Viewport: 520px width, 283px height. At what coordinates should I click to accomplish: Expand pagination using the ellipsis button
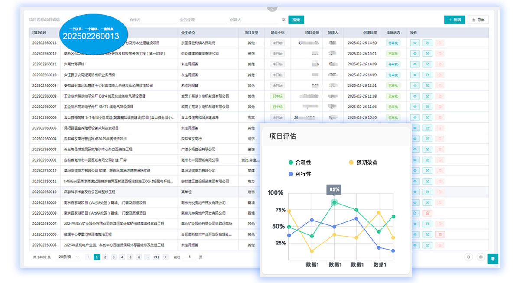[x=147, y=257]
